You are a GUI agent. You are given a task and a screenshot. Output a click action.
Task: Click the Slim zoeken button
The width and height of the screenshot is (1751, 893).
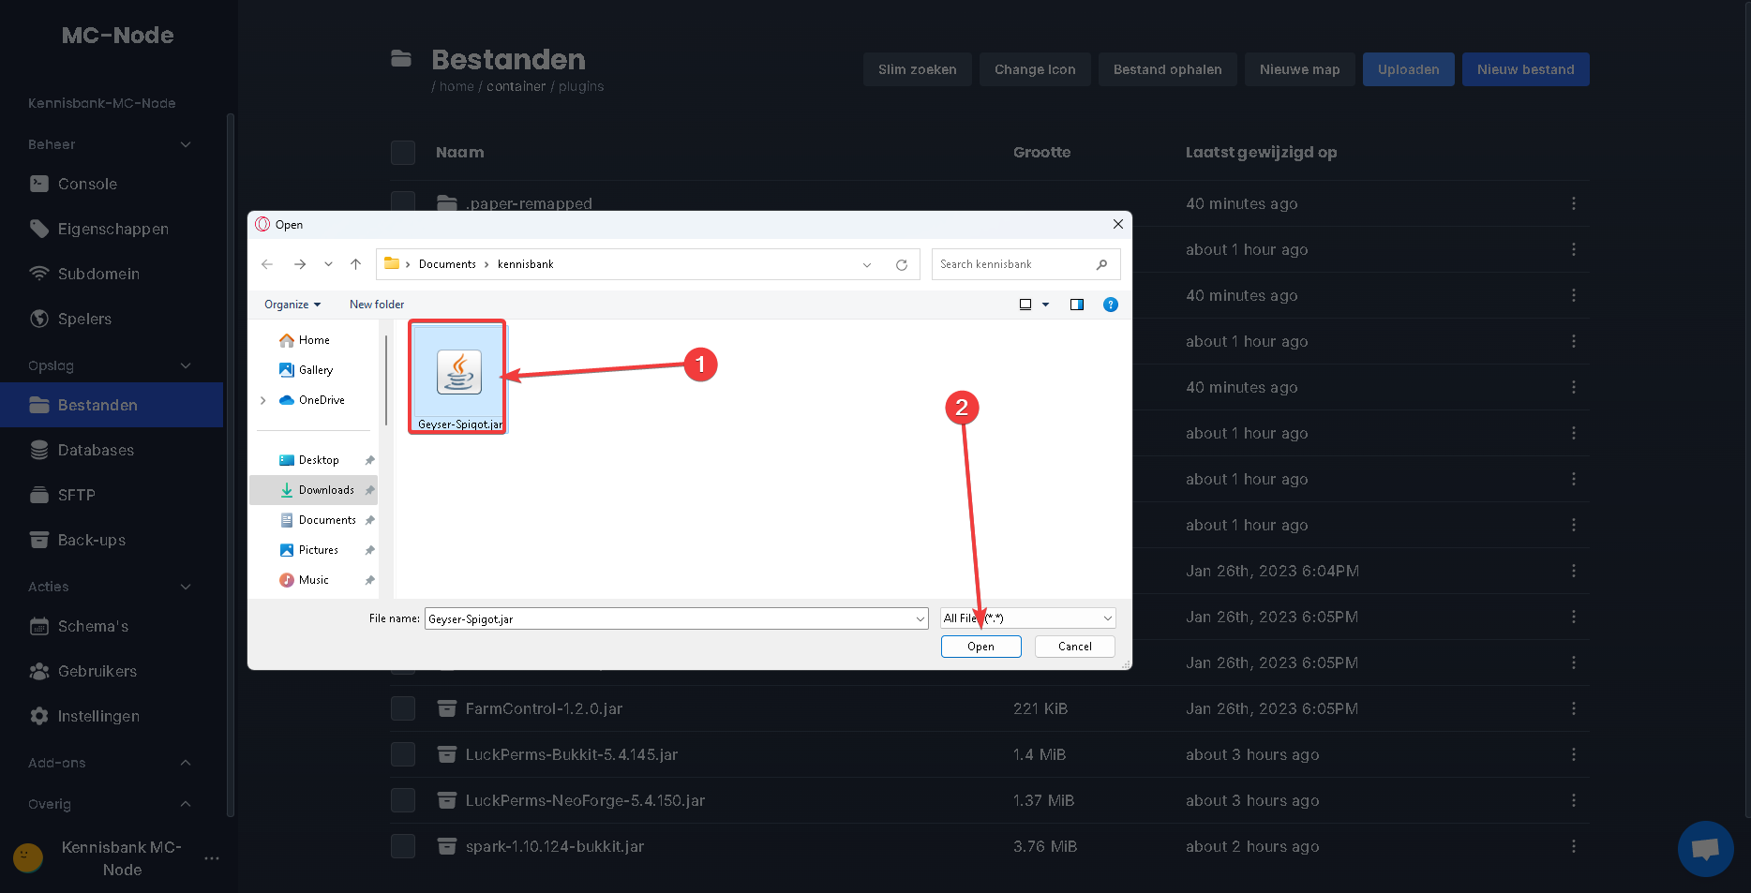coord(917,69)
